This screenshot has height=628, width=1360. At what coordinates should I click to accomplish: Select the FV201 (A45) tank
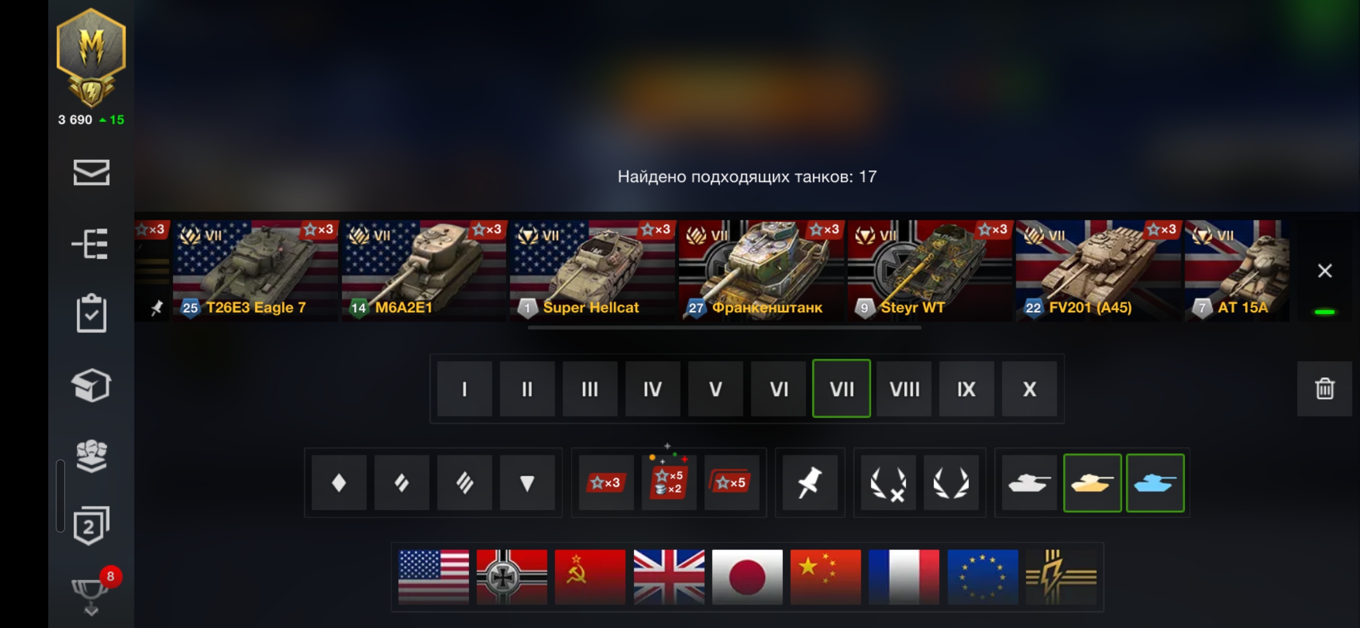click(x=1098, y=270)
